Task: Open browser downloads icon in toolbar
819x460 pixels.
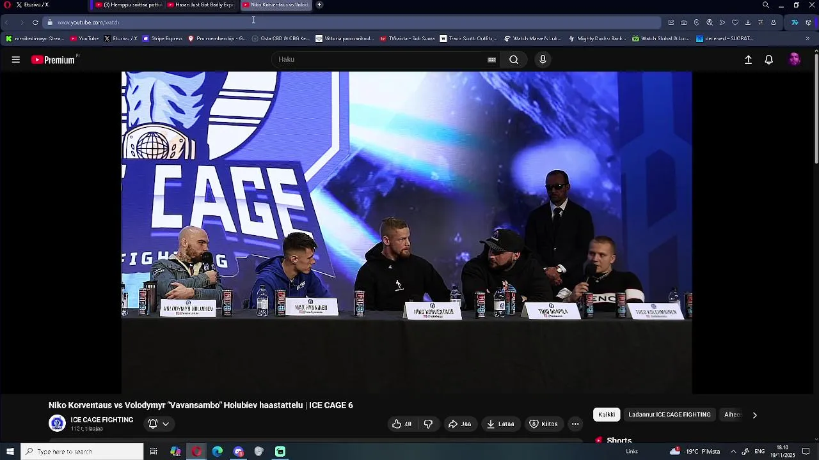Action: (x=747, y=22)
